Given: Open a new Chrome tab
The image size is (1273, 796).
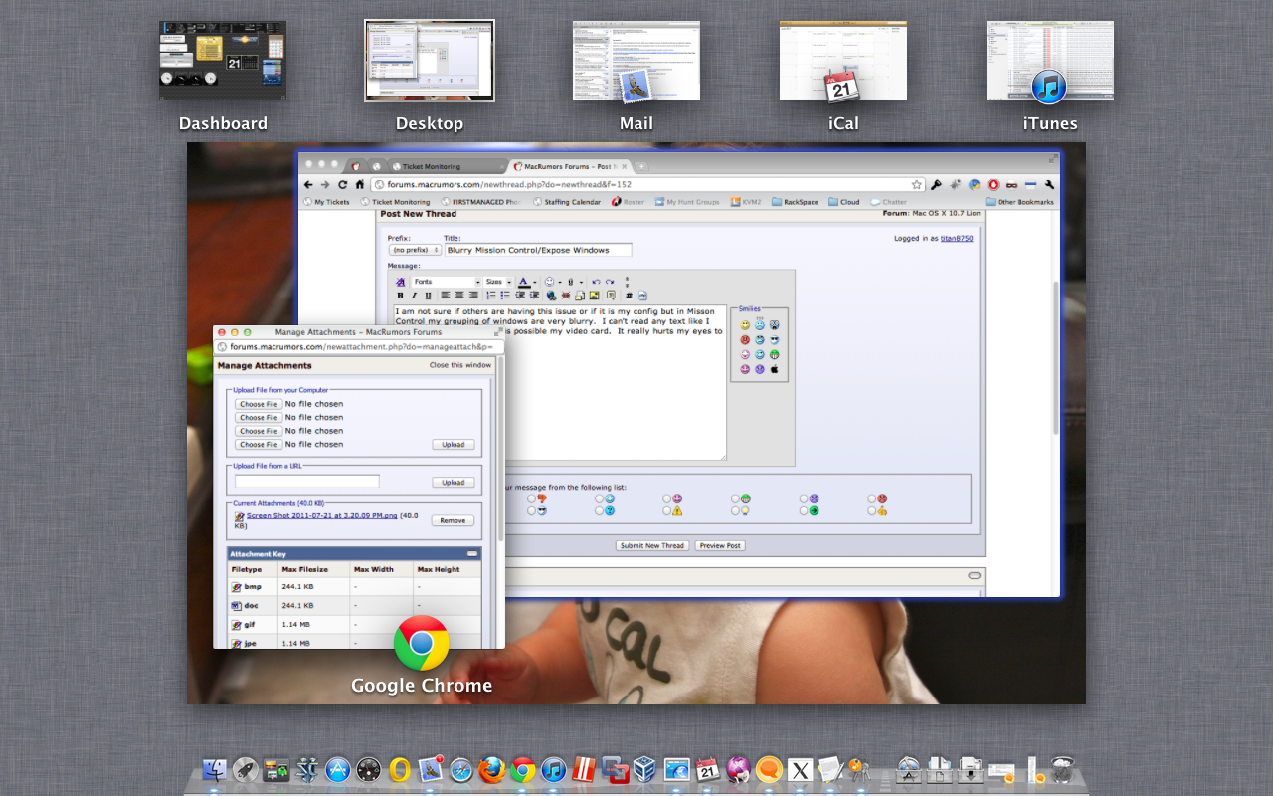Looking at the screenshot, I should (x=641, y=166).
